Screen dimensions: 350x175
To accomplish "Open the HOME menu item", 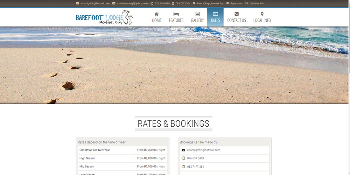I will point(157,20).
